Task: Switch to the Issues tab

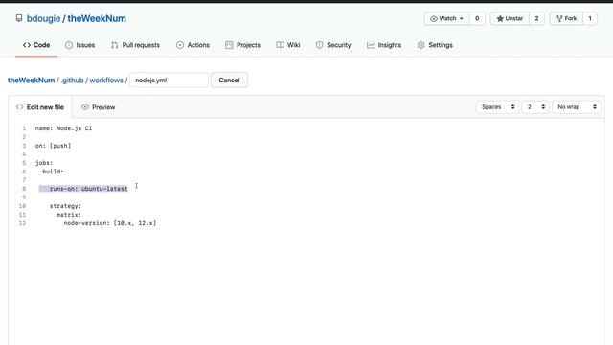Action: pyautogui.click(x=79, y=45)
